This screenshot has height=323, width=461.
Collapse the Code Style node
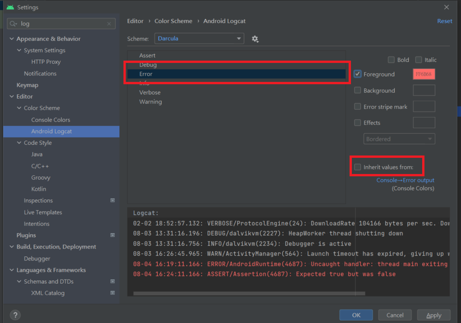(x=19, y=143)
